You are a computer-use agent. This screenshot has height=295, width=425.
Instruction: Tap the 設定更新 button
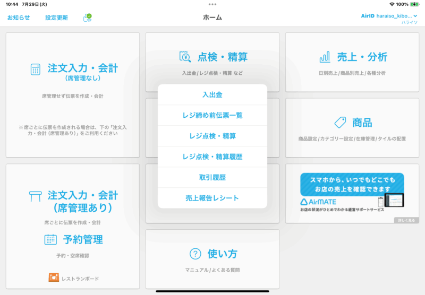click(56, 18)
